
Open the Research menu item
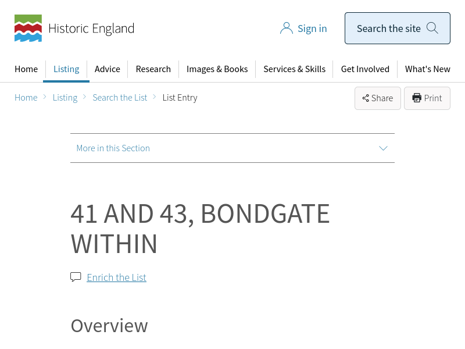point(153,69)
